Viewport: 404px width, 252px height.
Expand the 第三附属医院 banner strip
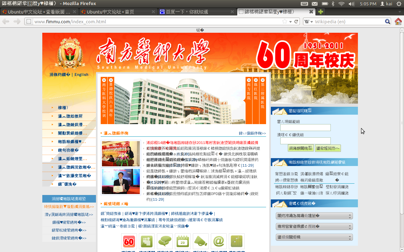pyautogui.click(x=263, y=100)
